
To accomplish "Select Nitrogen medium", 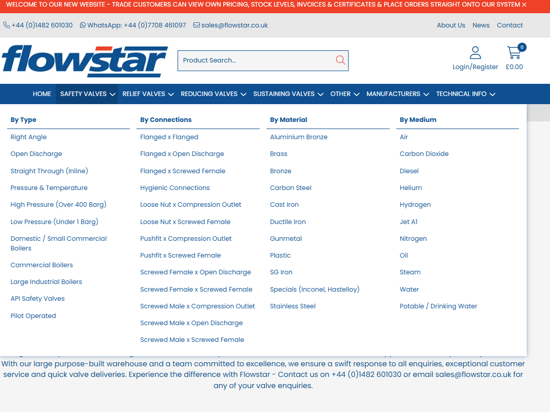I will (413, 239).
